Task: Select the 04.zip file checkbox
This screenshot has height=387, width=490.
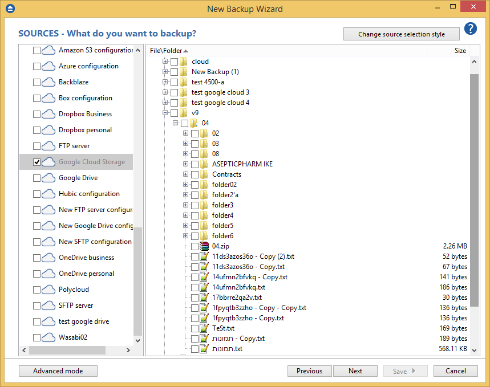Action: [195, 246]
